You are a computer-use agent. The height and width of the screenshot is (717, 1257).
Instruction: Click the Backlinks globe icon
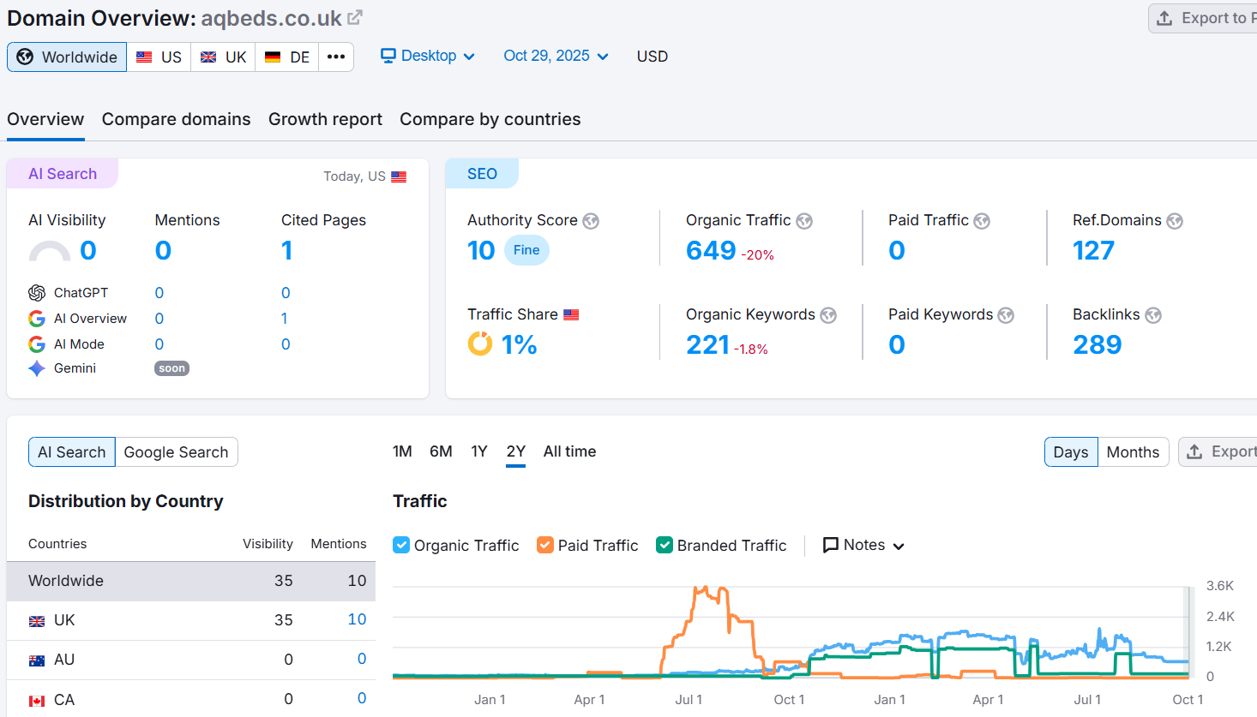[1153, 315]
